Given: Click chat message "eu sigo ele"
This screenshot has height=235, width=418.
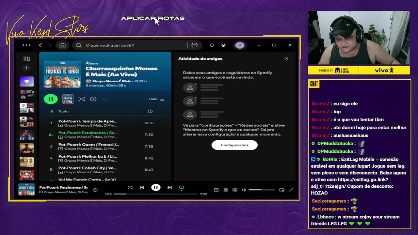Looking at the screenshot, I should click(x=346, y=103).
